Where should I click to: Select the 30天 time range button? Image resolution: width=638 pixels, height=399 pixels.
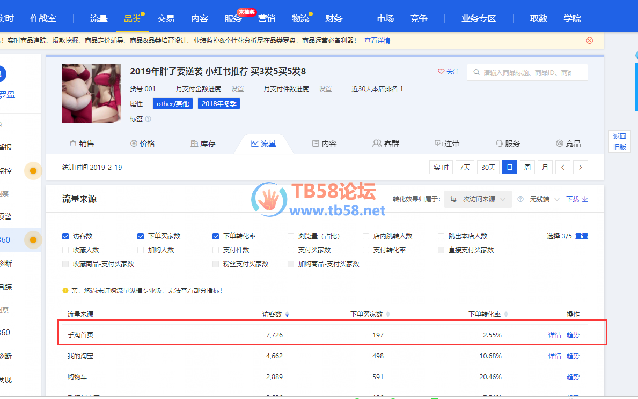(x=488, y=168)
